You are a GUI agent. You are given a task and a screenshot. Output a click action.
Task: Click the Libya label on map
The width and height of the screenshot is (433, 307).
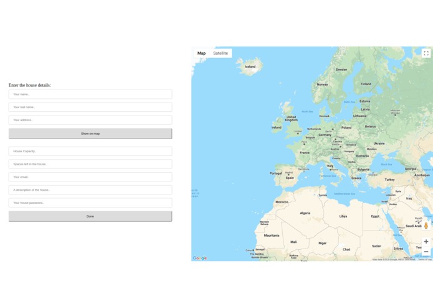pos(343,216)
